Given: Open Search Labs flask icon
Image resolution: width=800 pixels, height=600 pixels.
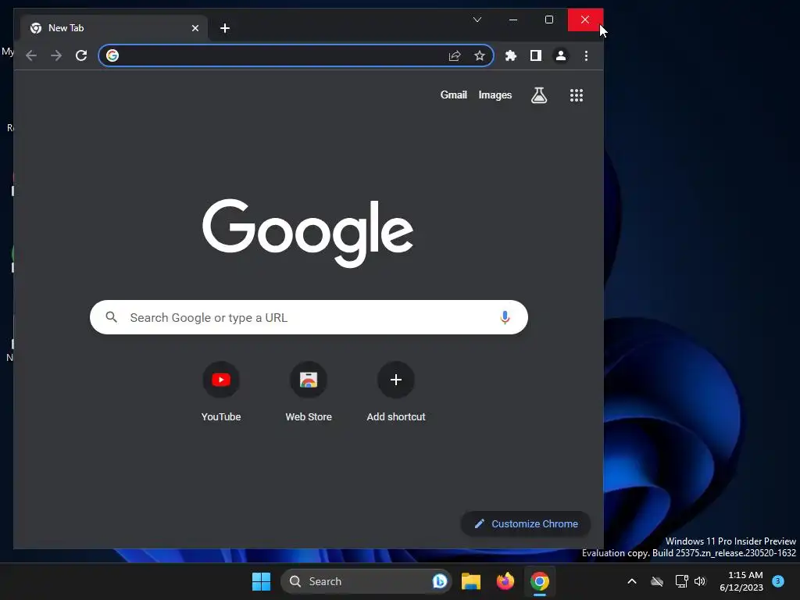Looking at the screenshot, I should [539, 95].
